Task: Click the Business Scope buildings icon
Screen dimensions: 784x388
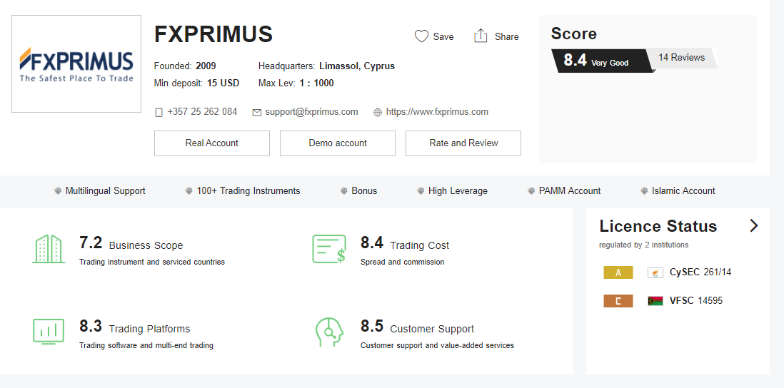Action: point(49,249)
